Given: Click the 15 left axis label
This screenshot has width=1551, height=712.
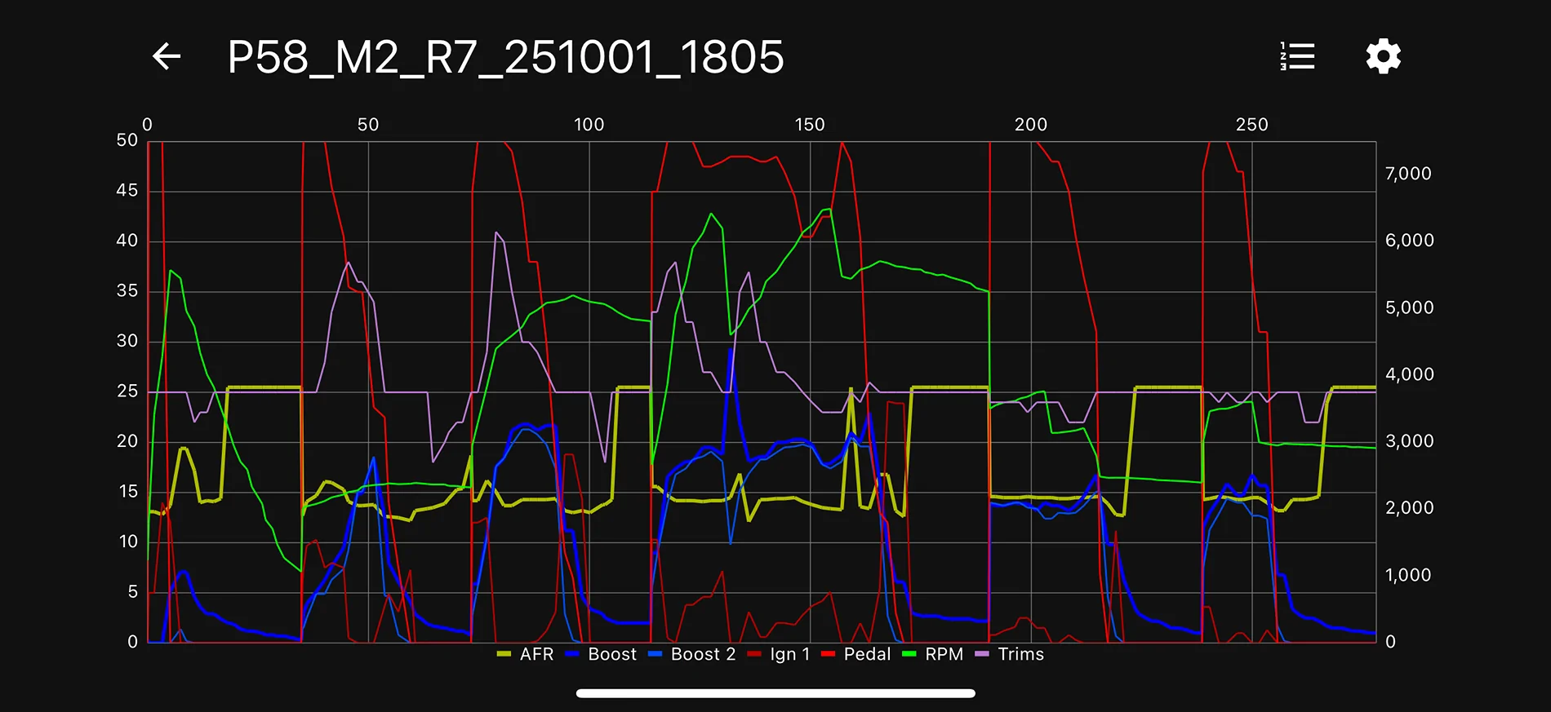Looking at the screenshot, I should pos(128,492).
